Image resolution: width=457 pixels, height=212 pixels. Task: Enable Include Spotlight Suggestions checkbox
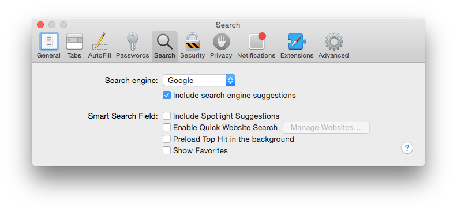167,116
